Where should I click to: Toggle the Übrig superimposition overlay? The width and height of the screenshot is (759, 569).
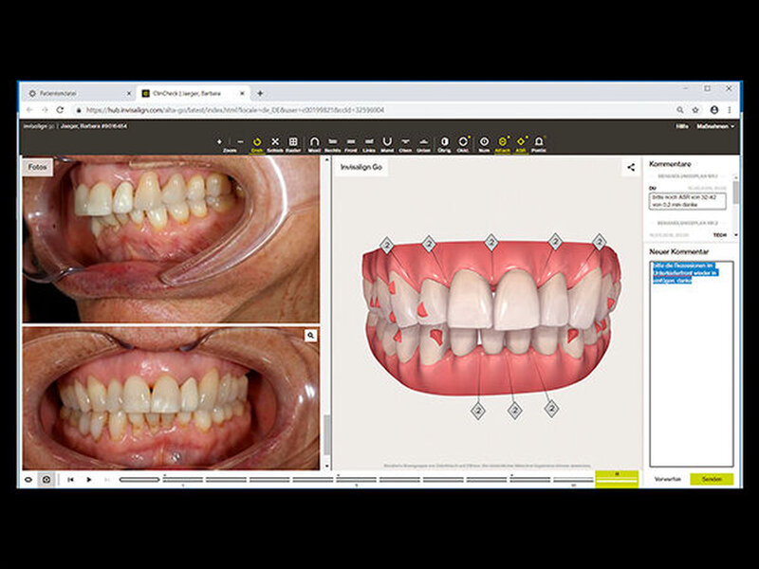(x=444, y=144)
